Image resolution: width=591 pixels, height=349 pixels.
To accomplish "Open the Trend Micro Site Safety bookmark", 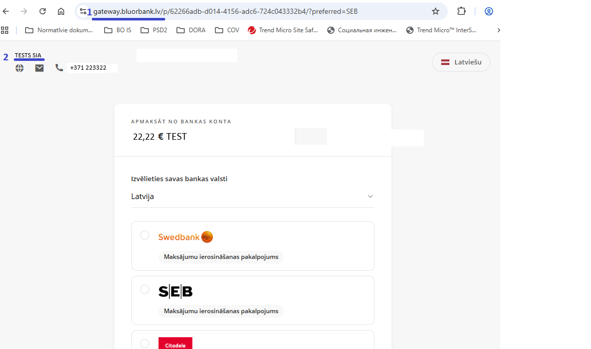I will coord(283,30).
